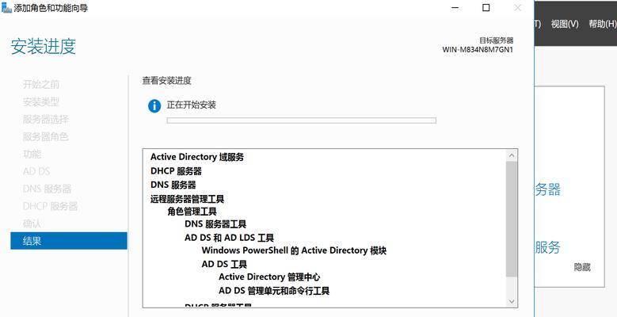Click 角色管理工具 list entry
Image resolution: width=617 pixels, height=317 pixels.
[192, 212]
